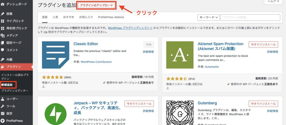
Task: Switch to the ProfilePress Addons tab
Action: point(111,17)
